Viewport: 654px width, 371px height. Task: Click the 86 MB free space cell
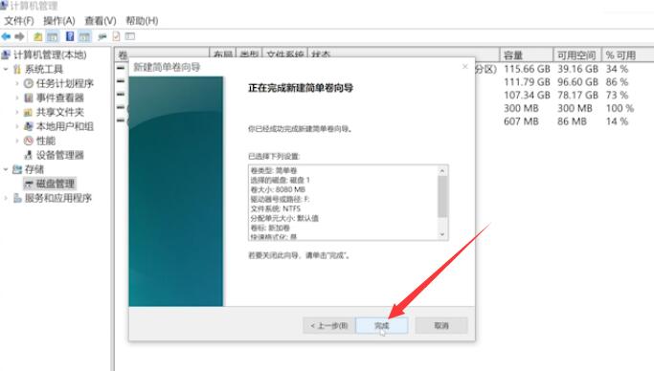pos(572,121)
